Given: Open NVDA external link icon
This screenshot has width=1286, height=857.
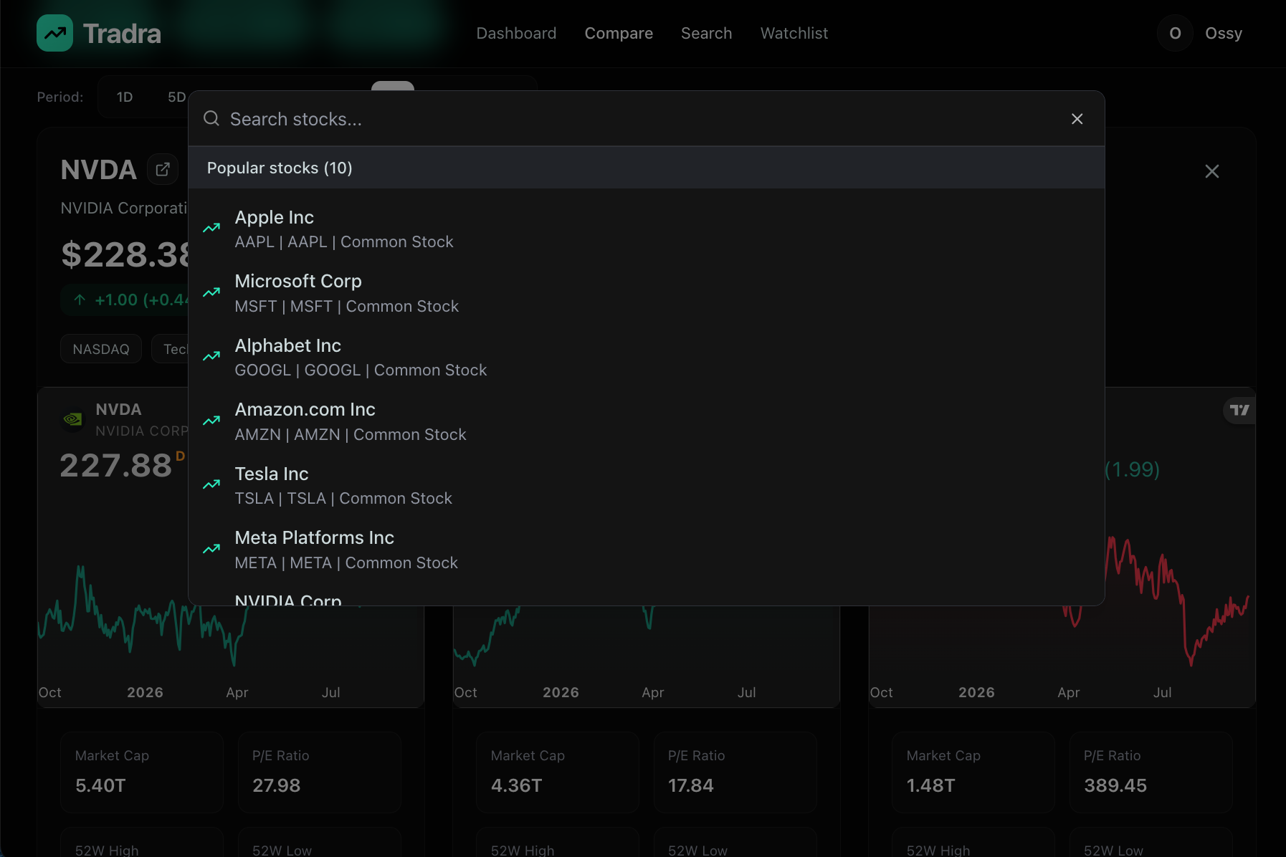Looking at the screenshot, I should 163,169.
